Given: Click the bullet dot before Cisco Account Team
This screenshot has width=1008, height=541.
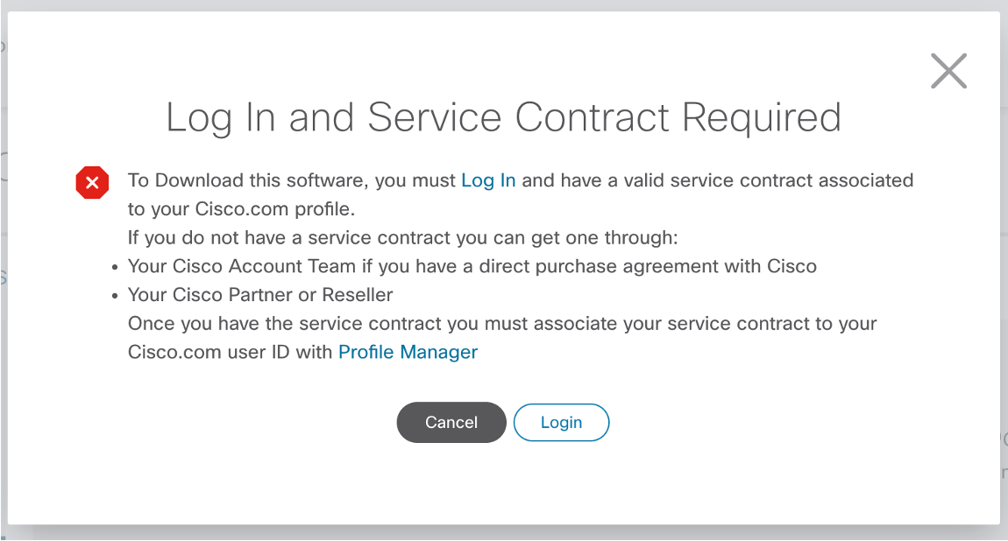Looking at the screenshot, I should point(115,268).
